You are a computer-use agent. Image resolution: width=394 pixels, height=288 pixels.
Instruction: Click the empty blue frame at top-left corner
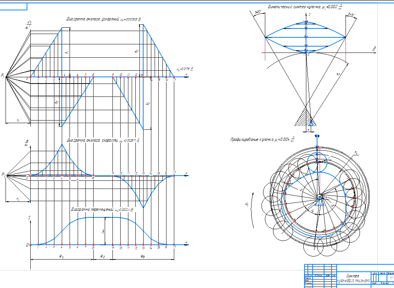pos(13,7)
